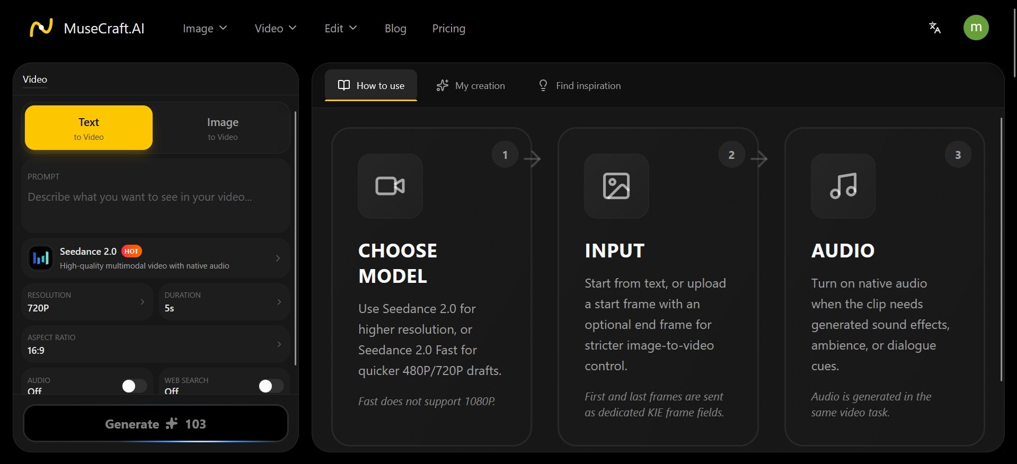Click the INPUT heading
Screen dimensions: 1017x464
pyautogui.click(x=615, y=251)
